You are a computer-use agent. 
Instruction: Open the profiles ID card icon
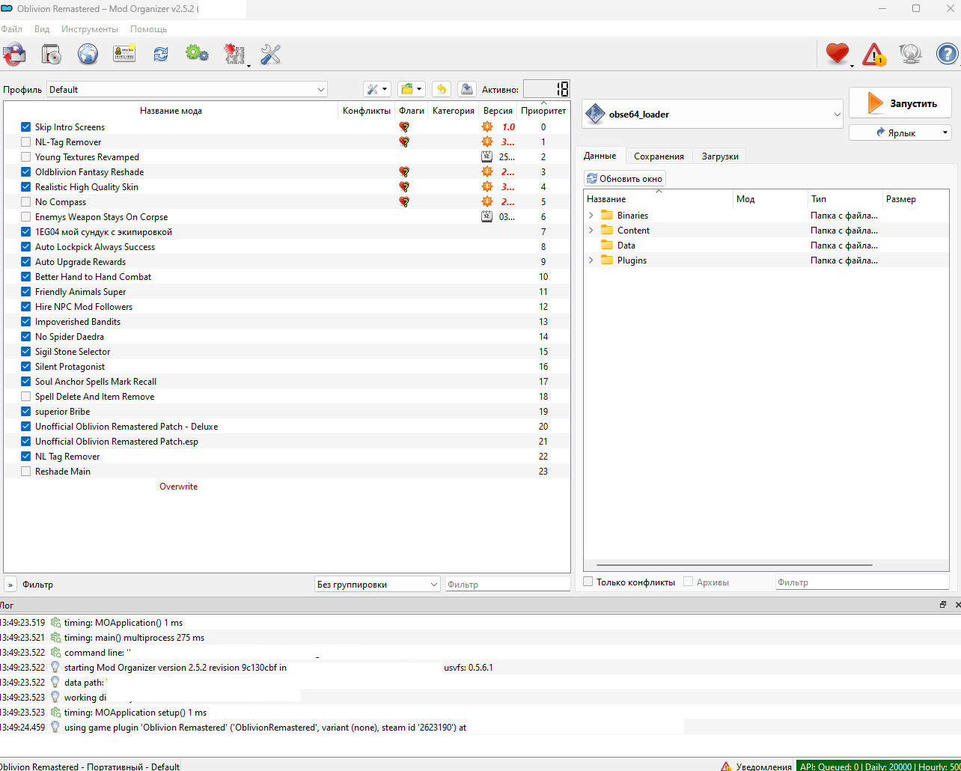pyautogui.click(x=124, y=54)
